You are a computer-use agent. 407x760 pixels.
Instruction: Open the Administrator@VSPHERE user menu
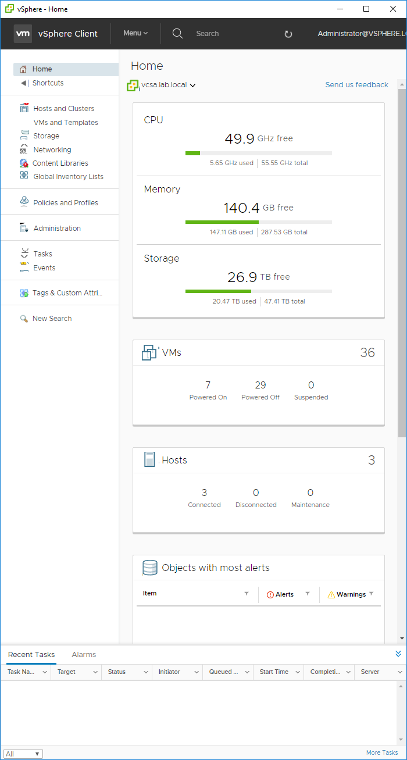(361, 34)
